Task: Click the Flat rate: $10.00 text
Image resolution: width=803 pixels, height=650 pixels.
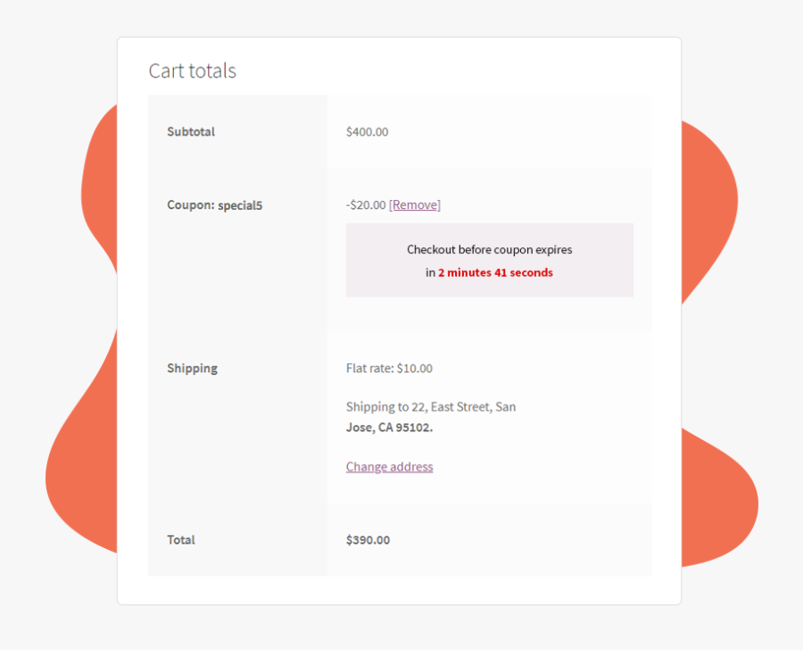Action: (389, 368)
